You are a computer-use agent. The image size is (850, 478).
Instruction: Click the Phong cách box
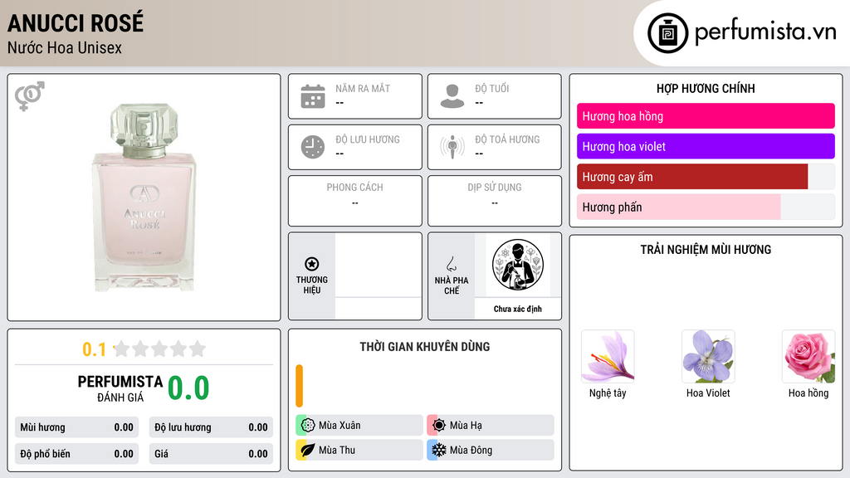pyautogui.click(x=355, y=201)
